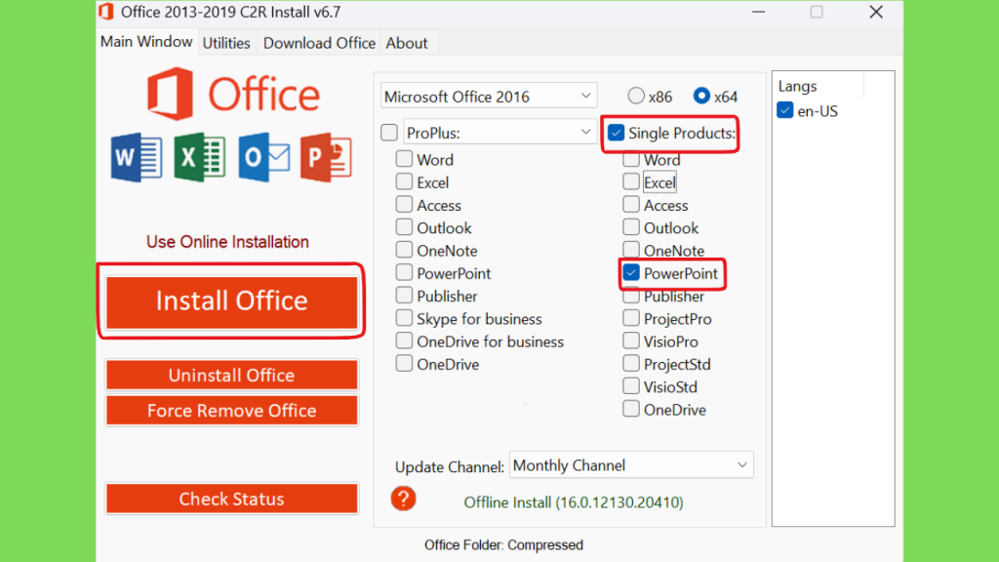Screen dimensions: 999x562
Task: Check Skype for business checkbox
Action: click(404, 317)
